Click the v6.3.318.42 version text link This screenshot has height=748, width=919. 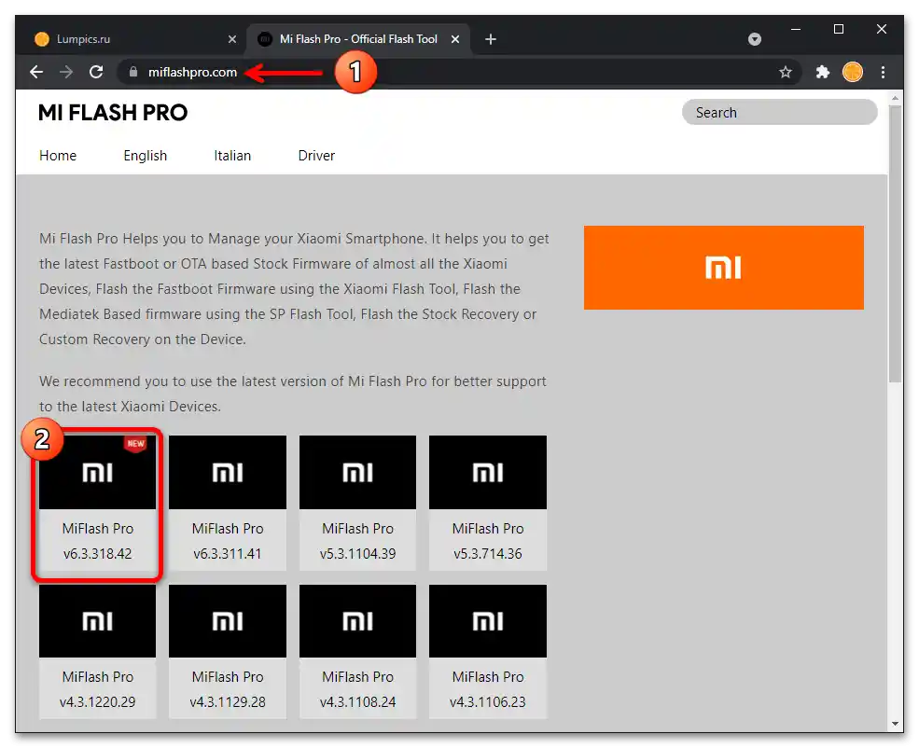(x=97, y=553)
